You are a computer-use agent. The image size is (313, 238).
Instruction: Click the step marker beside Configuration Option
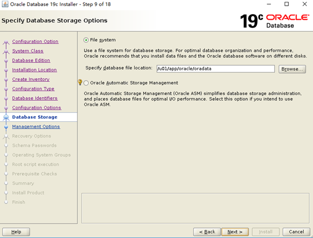6,42
